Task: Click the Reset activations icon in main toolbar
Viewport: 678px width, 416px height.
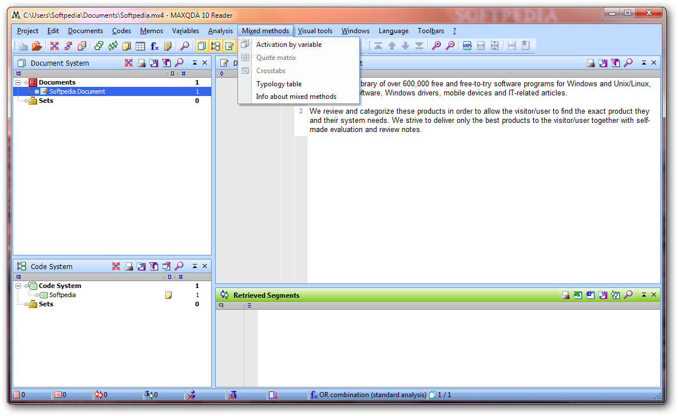Action: click(x=54, y=46)
